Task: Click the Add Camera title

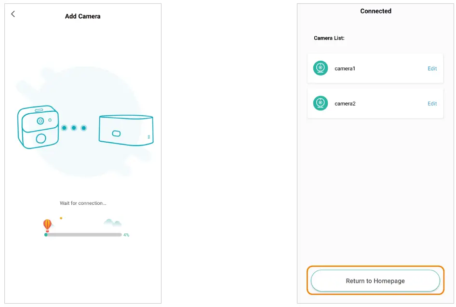Action: click(82, 16)
